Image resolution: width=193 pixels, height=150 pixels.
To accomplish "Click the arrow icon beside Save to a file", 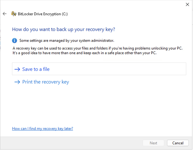I will tap(17, 69).
